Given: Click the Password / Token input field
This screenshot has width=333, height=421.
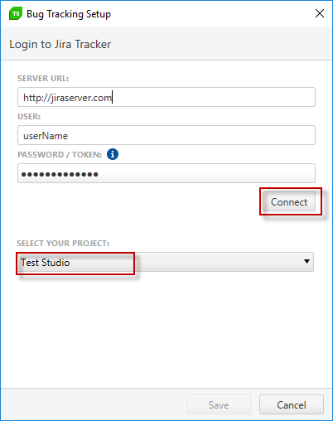Looking at the screenshot, I should [x=166, y=173].
